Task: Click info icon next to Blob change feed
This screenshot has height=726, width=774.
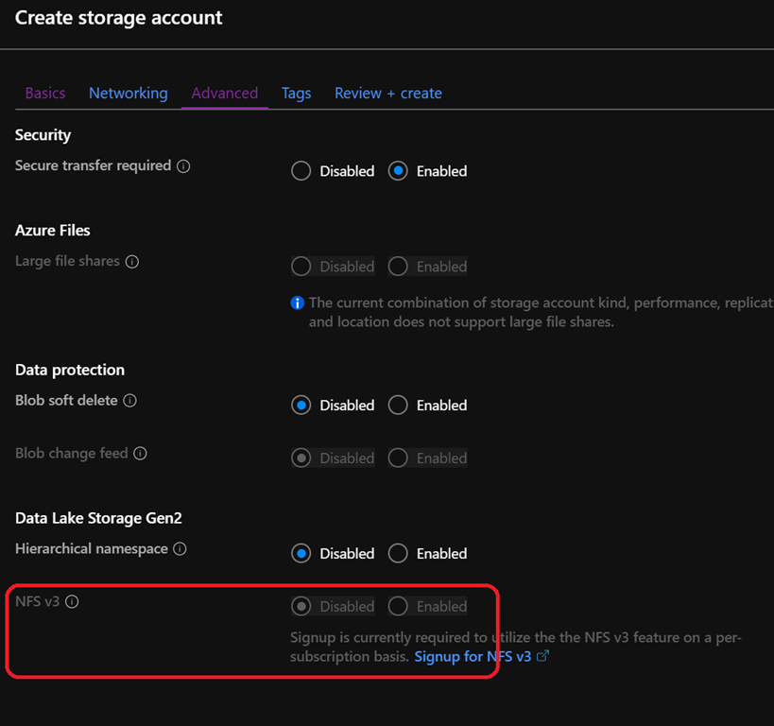Action: pos(140,454)
